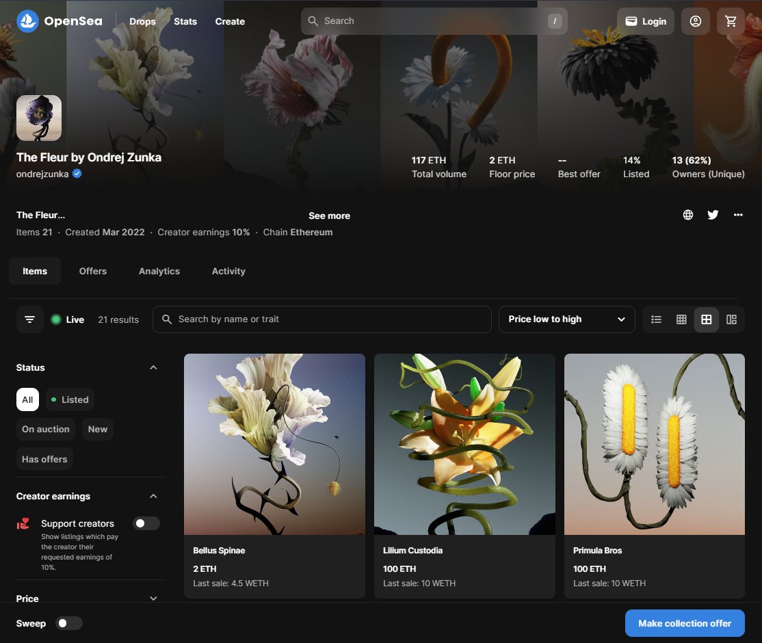Click the Best offer stat
The image size is (762, 643).
pyautogui.click(x=579, y=167)
